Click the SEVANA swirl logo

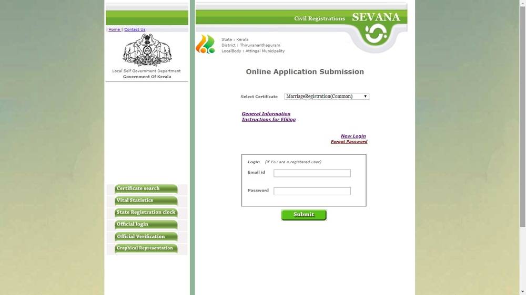(376, 34)
